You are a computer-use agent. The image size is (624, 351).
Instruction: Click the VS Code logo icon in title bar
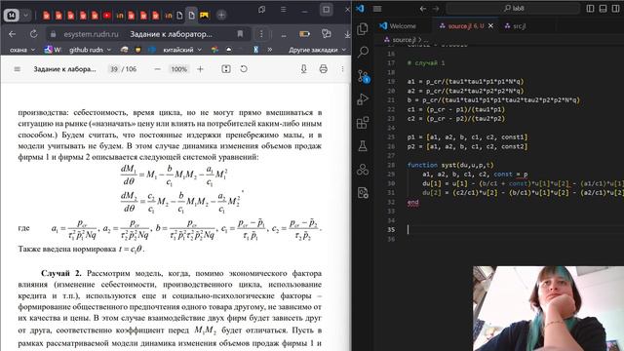point(360,8)
